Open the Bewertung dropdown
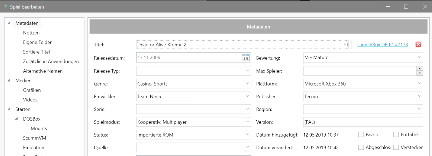 tap(419, 57)
